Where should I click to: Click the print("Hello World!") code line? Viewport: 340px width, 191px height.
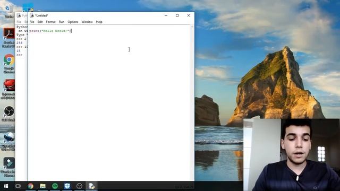click(x=50, y=31)
